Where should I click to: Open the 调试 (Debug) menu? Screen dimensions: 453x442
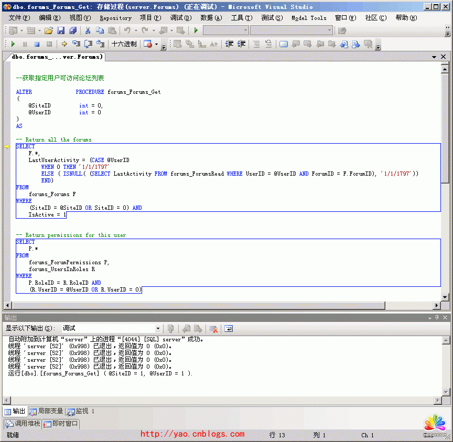coord(180,18)
